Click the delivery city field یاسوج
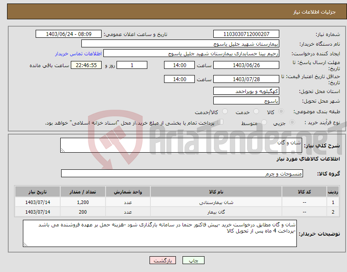Viewport: 347px width, 272px height. pyautogui.click(x=246, y=100)
